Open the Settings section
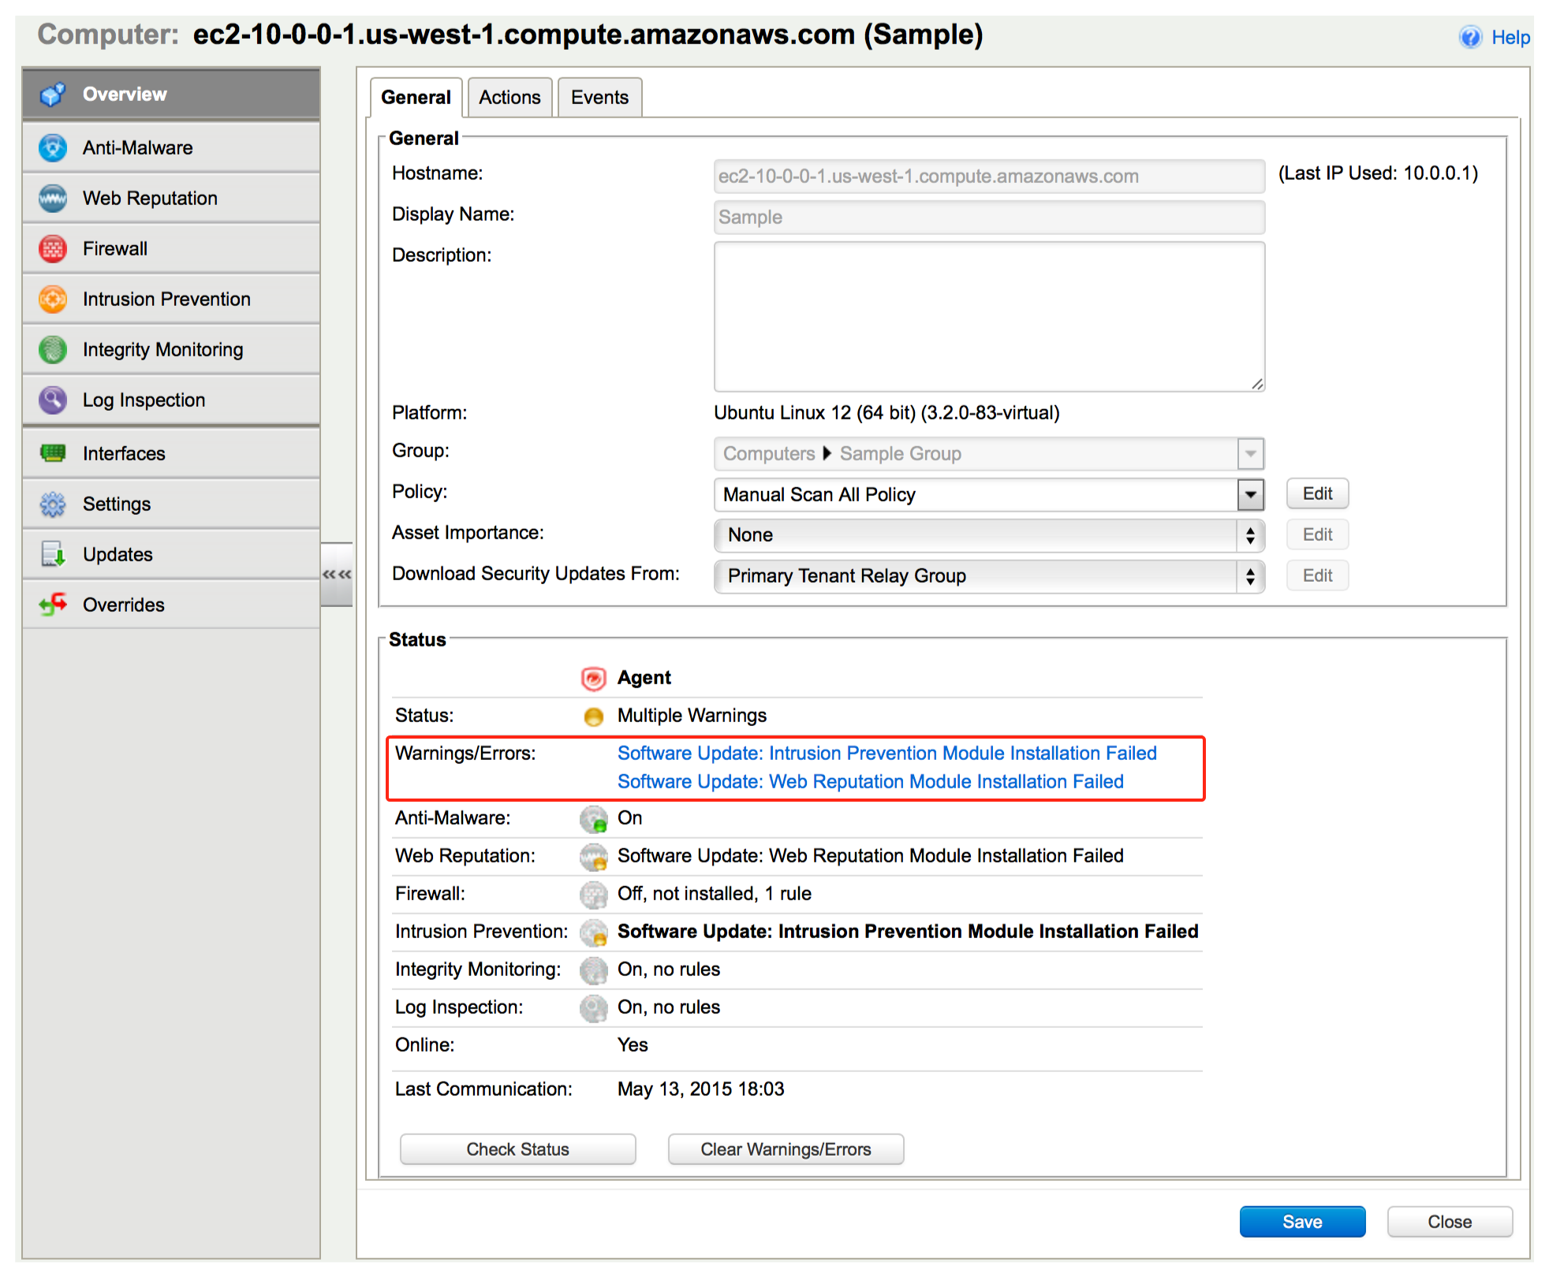Image resolution: width=1549 pixels, height=1277 pixels. [x=171, y=504]
